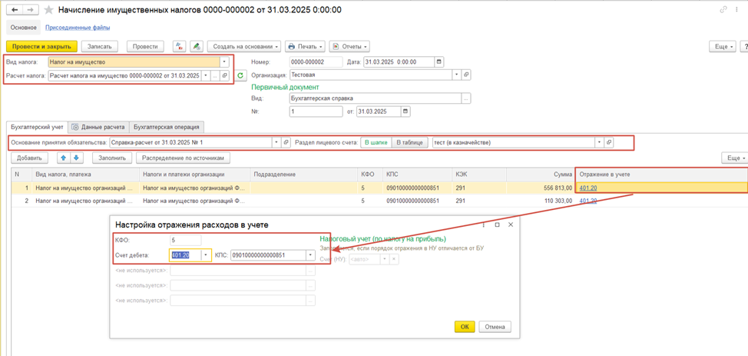
Task: Confirm the dialog with OK
Action: click(x=465, y=327)
